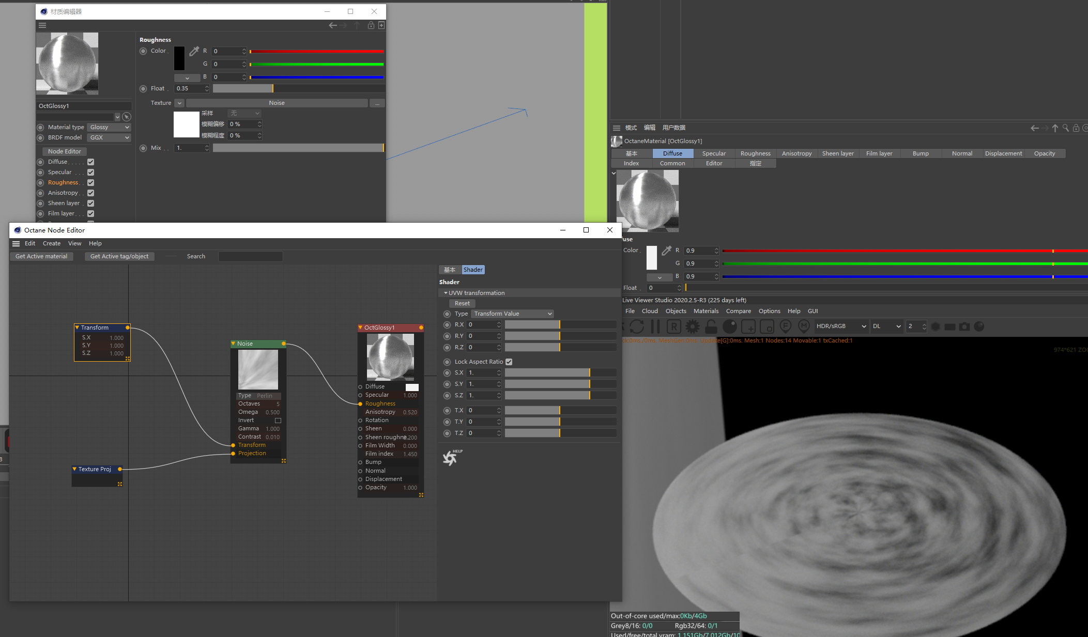Pause the Live Viewer render

click(655, 327)
